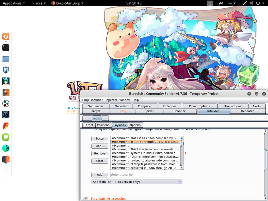The image size is (268, 201).
Task: Open Firefox from the dock
Action: tap(6, 37)
